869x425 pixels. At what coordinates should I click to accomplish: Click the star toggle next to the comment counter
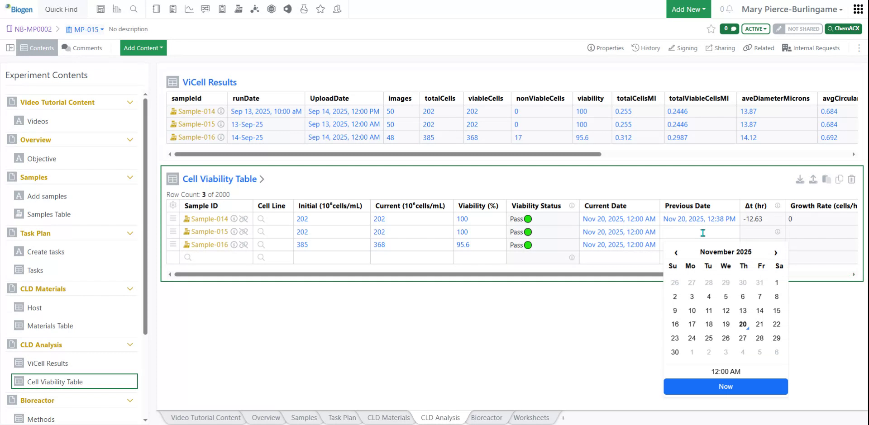(711, 29)
